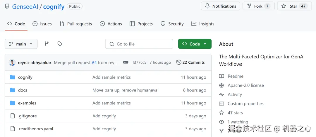Go to the Insights tab
This screenshot has width=316, height=137.
click(203, 24)
